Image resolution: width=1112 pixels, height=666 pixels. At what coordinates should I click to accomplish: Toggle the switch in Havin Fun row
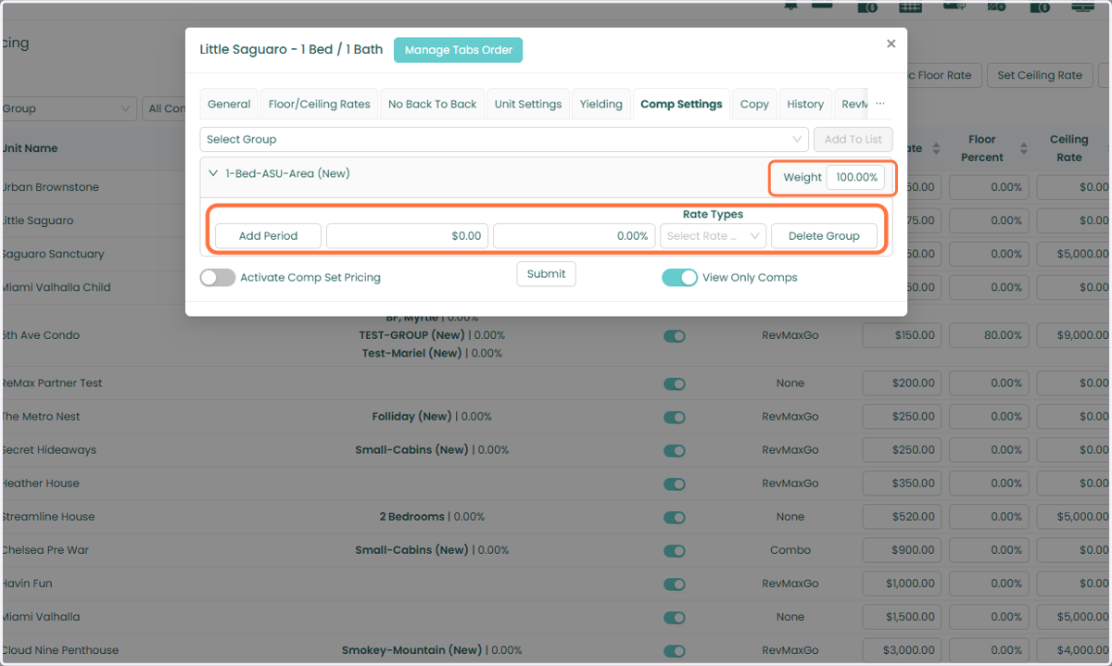(x=675, y=584)
